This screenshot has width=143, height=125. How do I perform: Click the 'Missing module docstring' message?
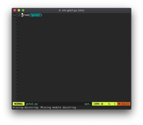(58, 108)
